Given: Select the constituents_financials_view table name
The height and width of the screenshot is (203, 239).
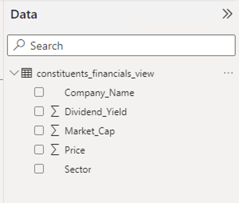Looking at the screenshot, I should pyautogui.click(x=96, y=74).
